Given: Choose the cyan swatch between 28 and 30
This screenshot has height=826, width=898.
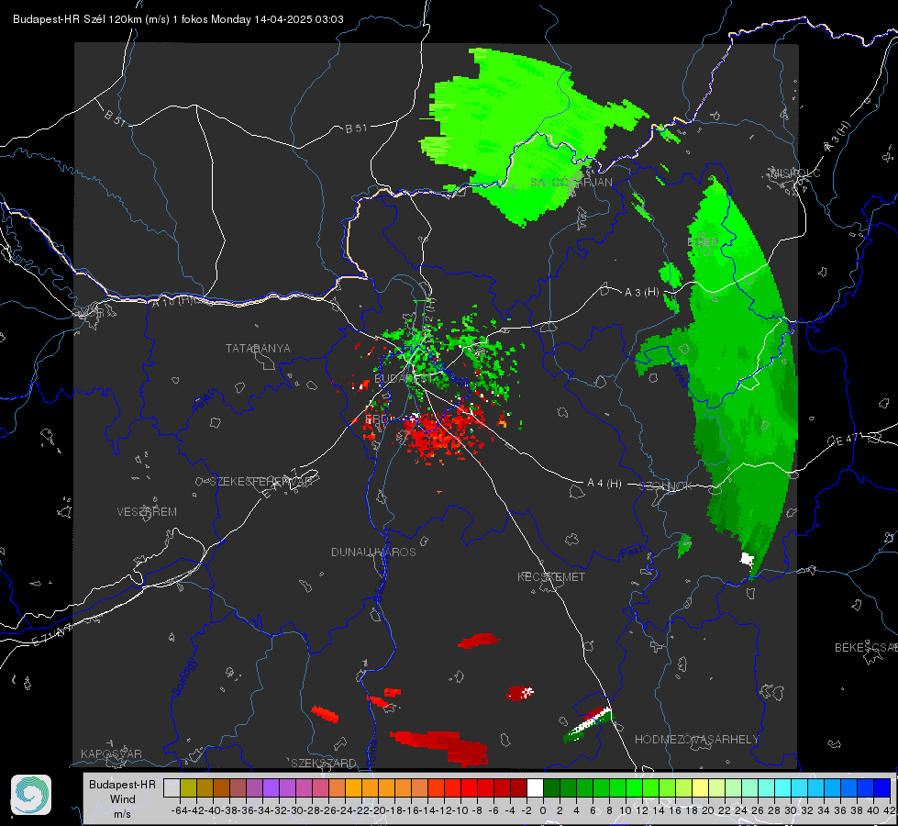Looking at the screenshot, I should (782, 787).
